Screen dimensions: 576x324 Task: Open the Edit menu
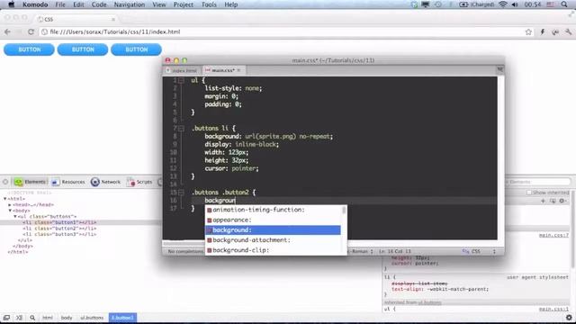point(78,4)
